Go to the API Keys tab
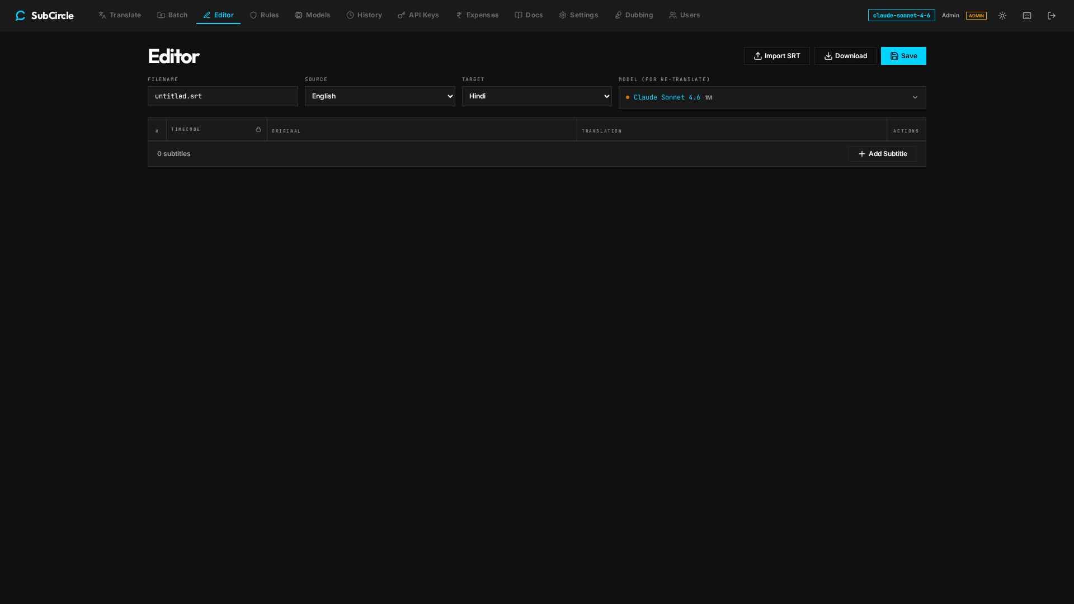Screen dimensions: 1074x604 pos(418,15)
